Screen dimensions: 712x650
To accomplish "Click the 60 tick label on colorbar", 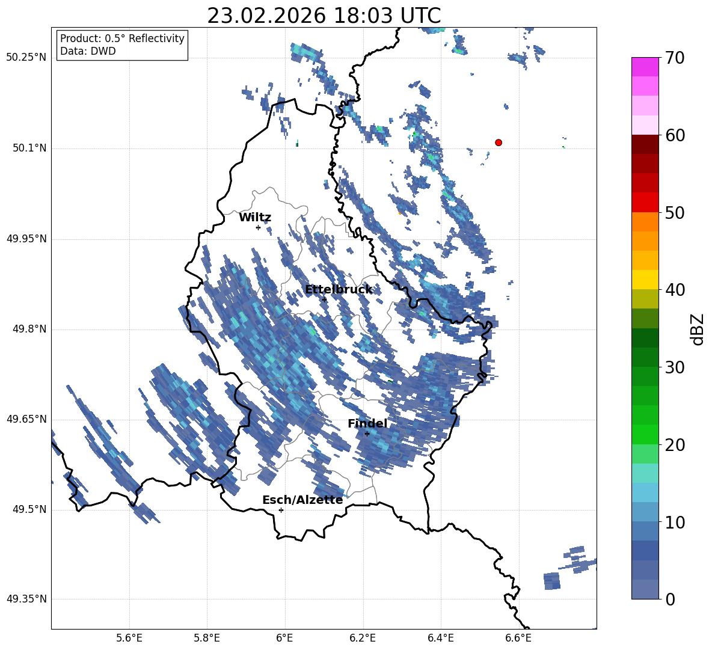I will [x=675, y=135].
